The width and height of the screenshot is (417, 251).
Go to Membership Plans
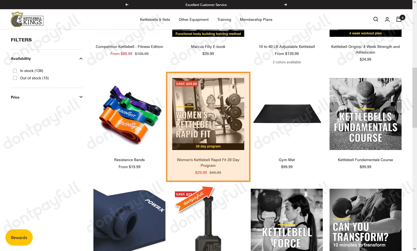pyautogui.click(x=256, y=19)
